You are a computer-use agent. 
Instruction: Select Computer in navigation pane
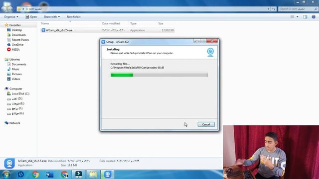(16, 89)
